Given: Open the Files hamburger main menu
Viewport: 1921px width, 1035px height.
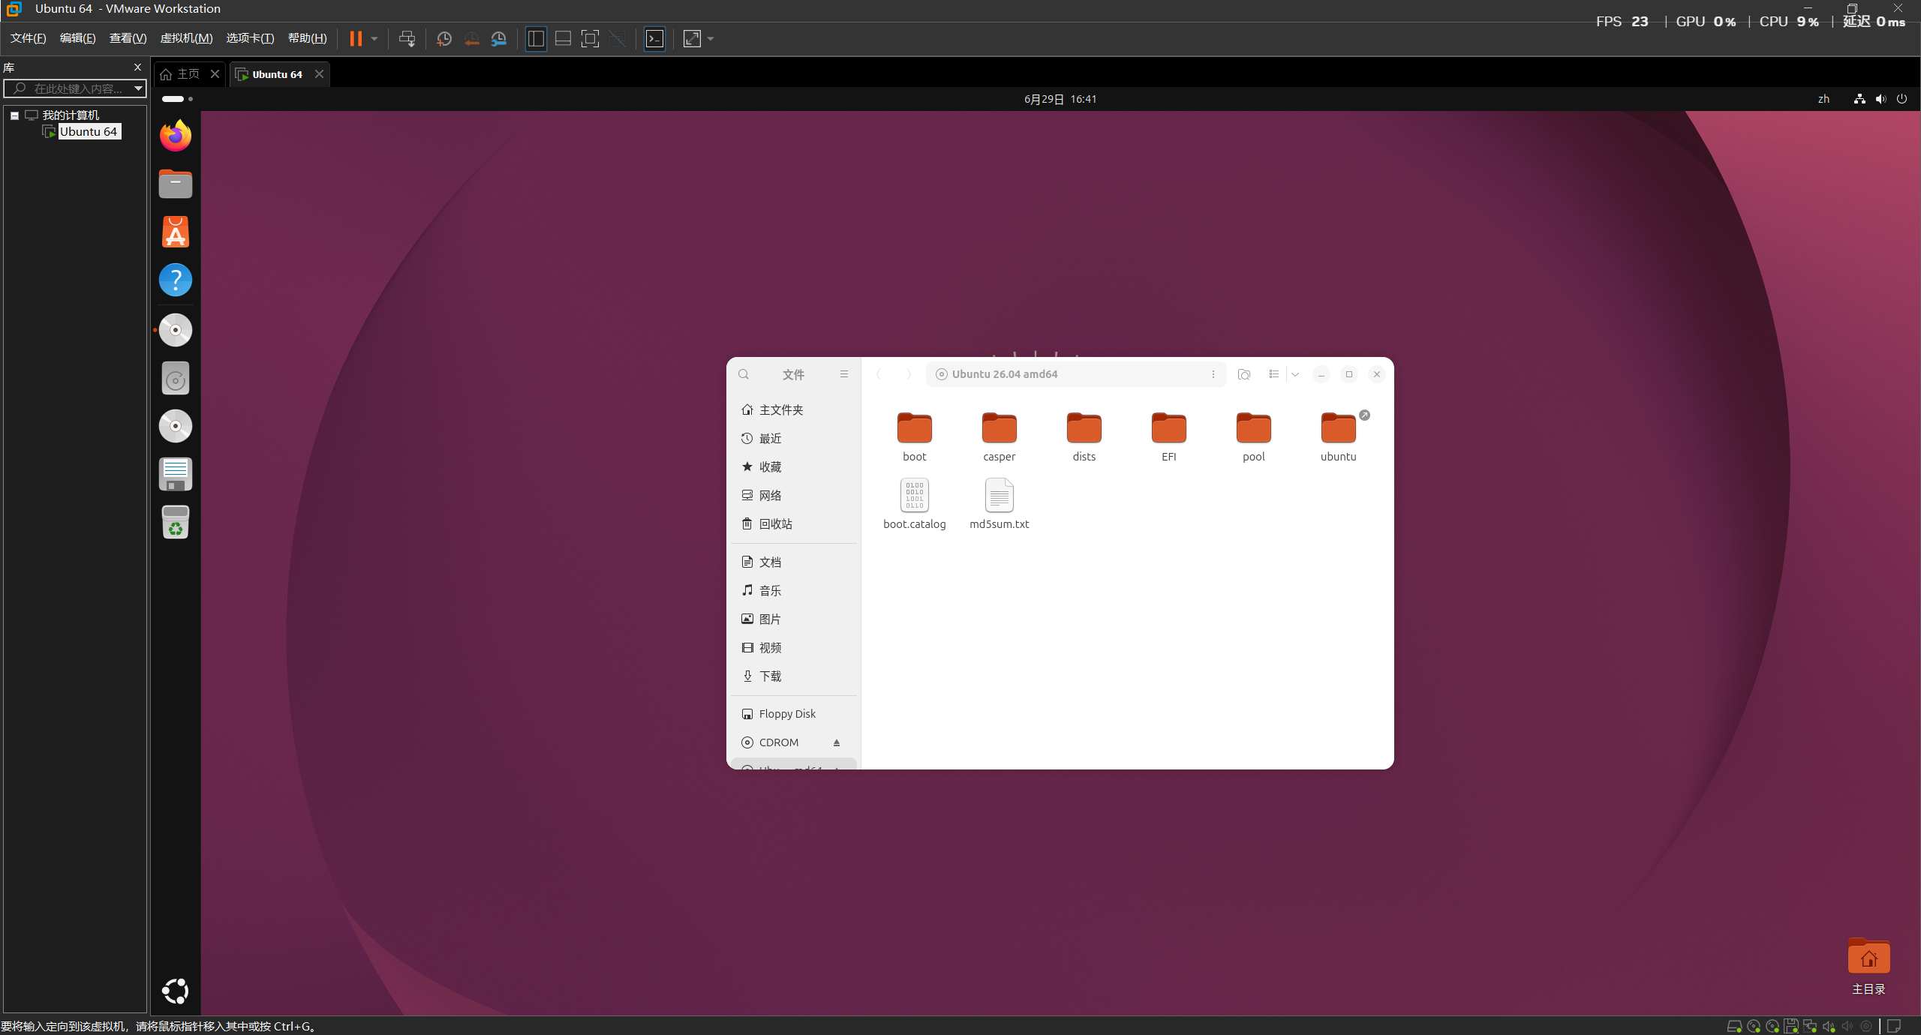Looking at the screenshot, I should [x=844, y=374].
